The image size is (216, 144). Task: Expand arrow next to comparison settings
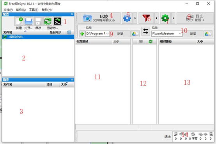tap(135, 18)
